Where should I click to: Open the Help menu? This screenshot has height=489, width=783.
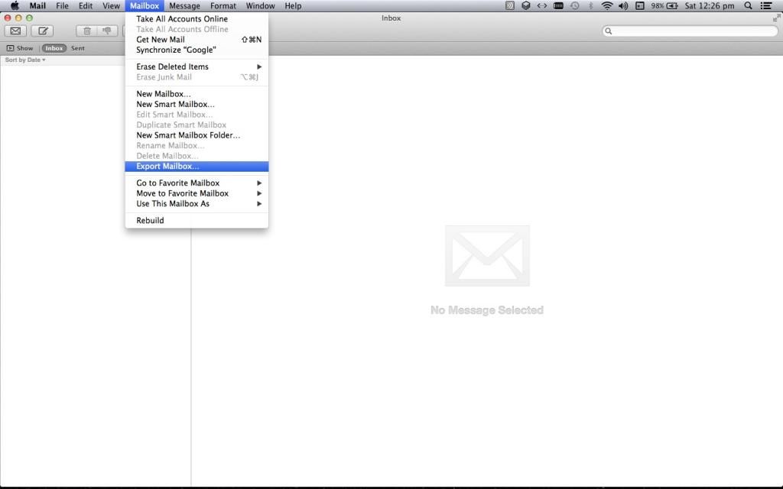coord(293,6)
